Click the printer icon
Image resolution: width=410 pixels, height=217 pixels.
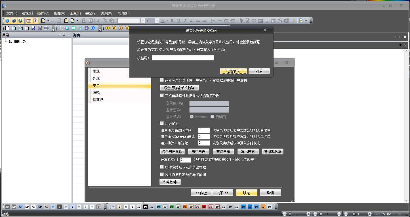46,28
